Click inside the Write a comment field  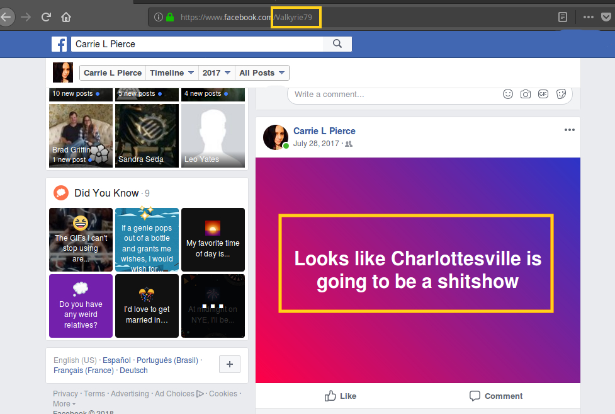click(390, 94)
